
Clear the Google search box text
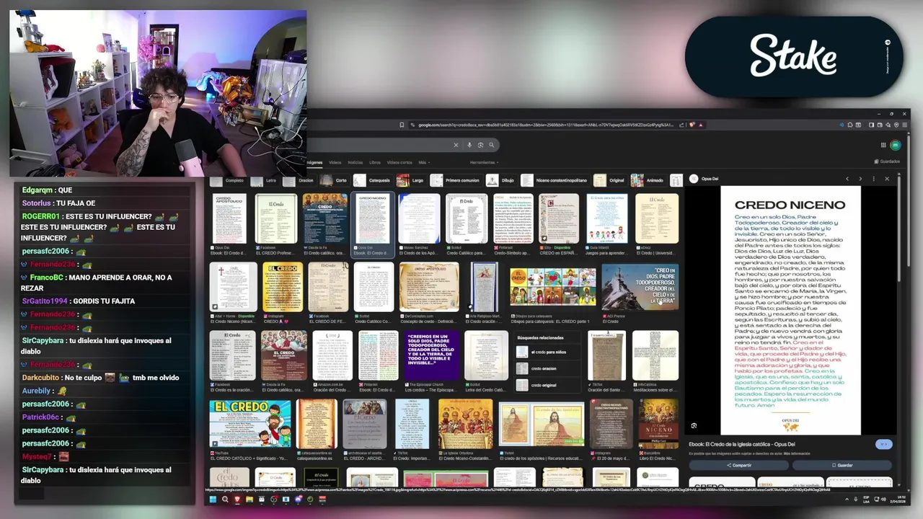pos(456,145)
